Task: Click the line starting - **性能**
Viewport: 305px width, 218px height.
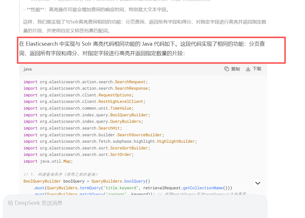Action: point(96,9)
